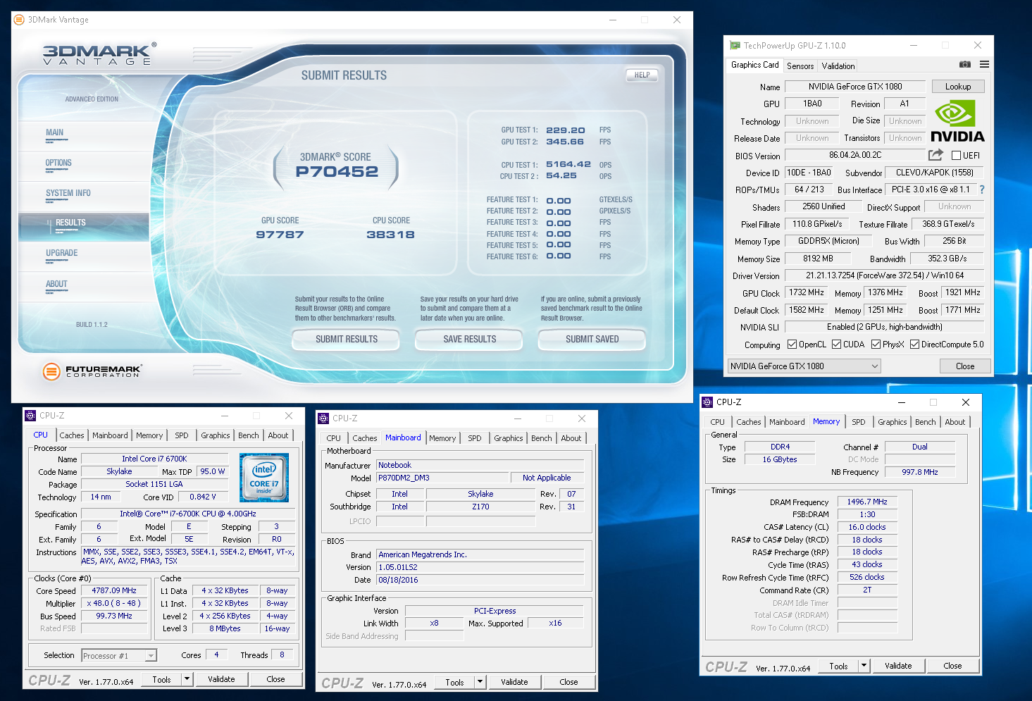Viewport: 1032px width, 701px height.
Task: Switch to Sensors tab in GPU-Z
Action: (x=800, y=66)
